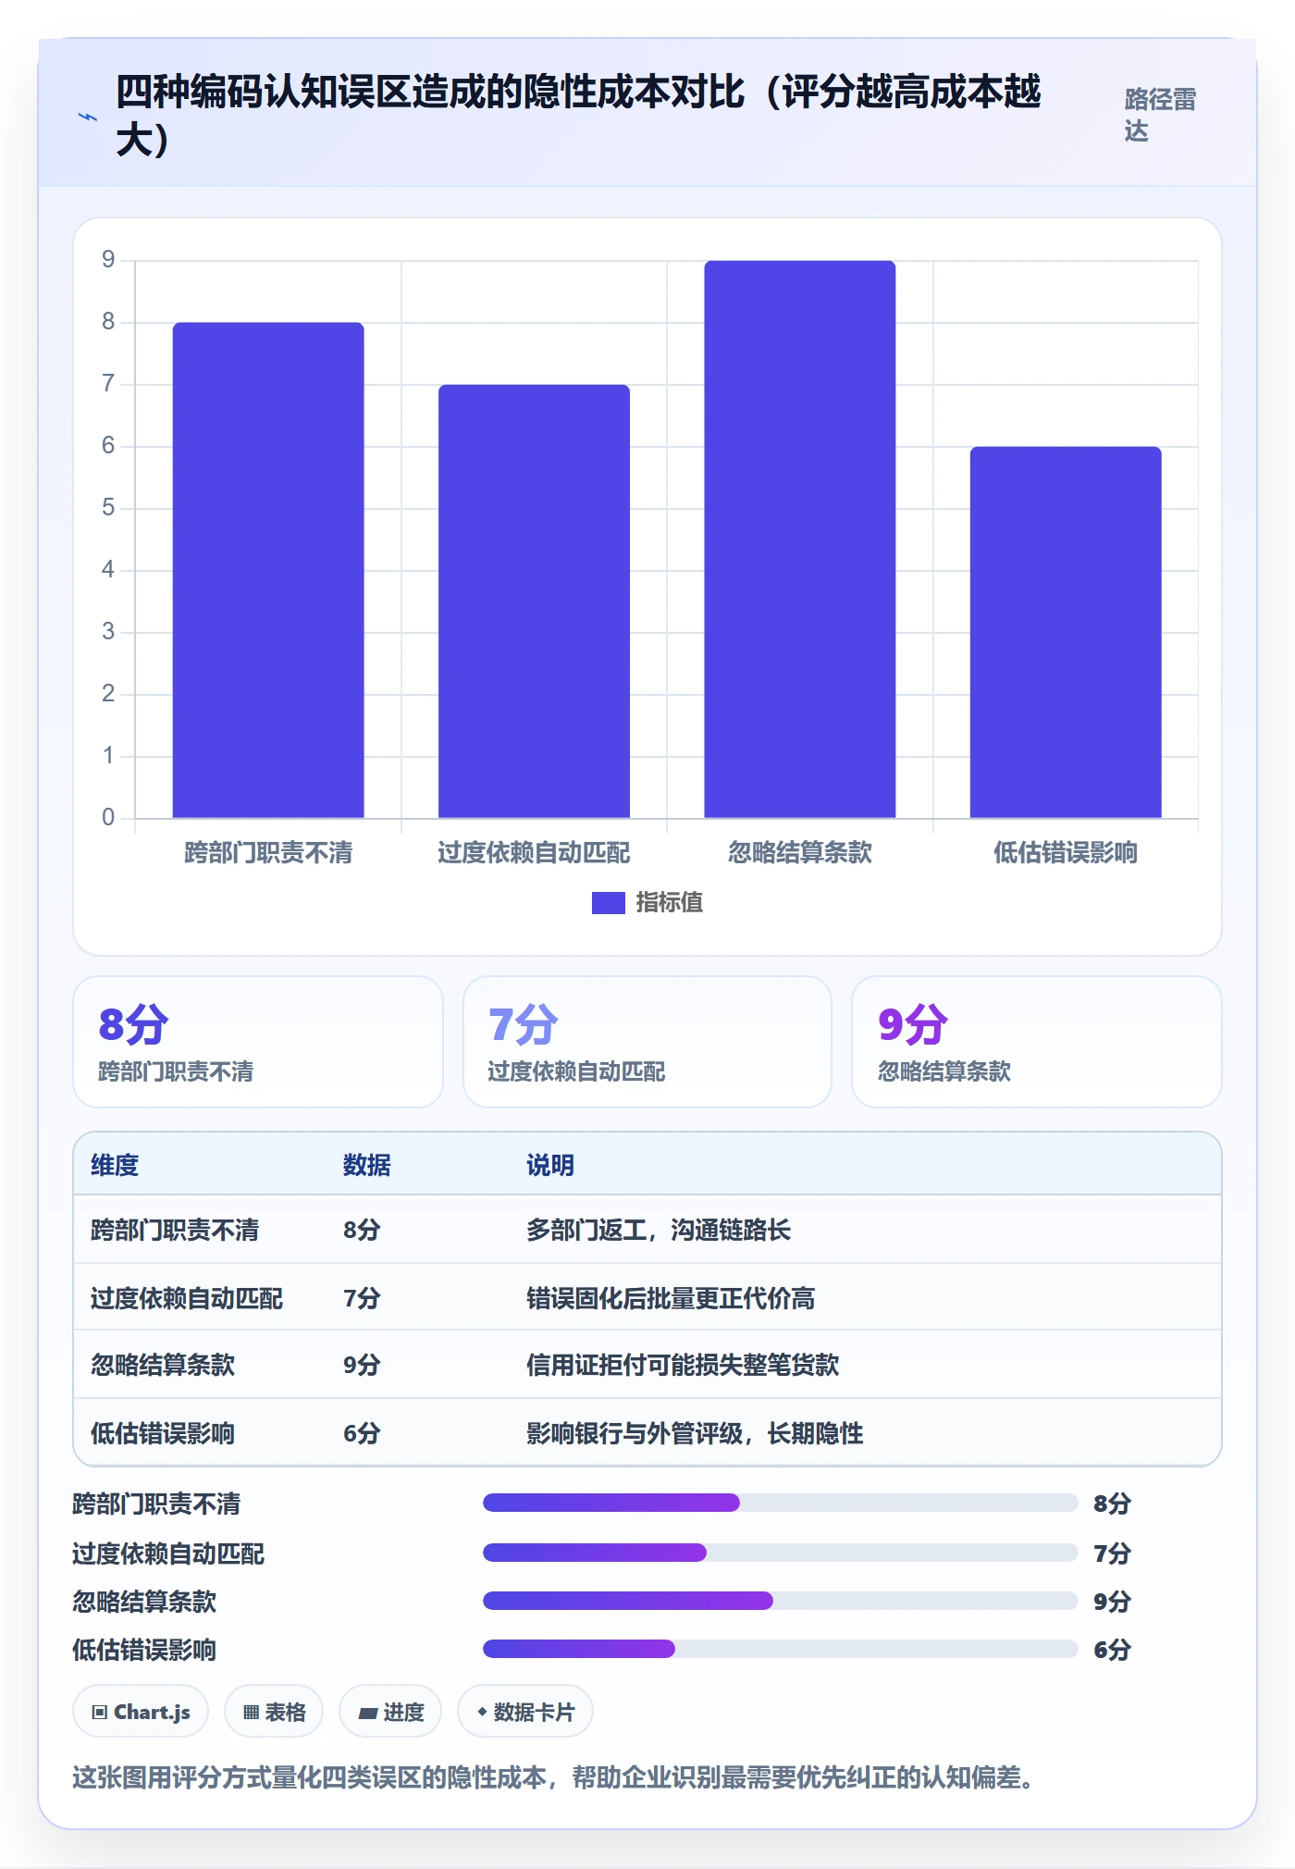Click the 说明 column header

click(x=550, y=1165)
